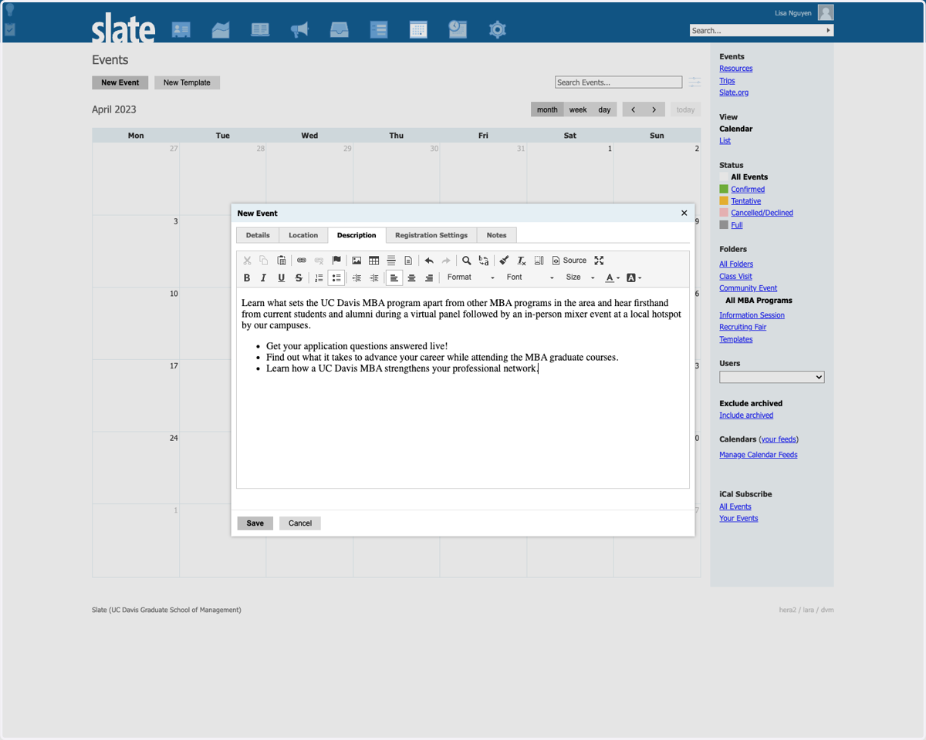
Task: Apply underline formatting in editor
Action: (x=281, y=277)
